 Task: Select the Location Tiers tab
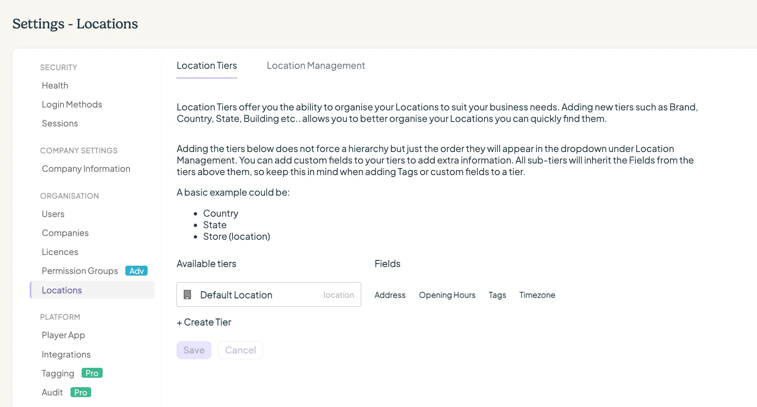pos(207,65)
